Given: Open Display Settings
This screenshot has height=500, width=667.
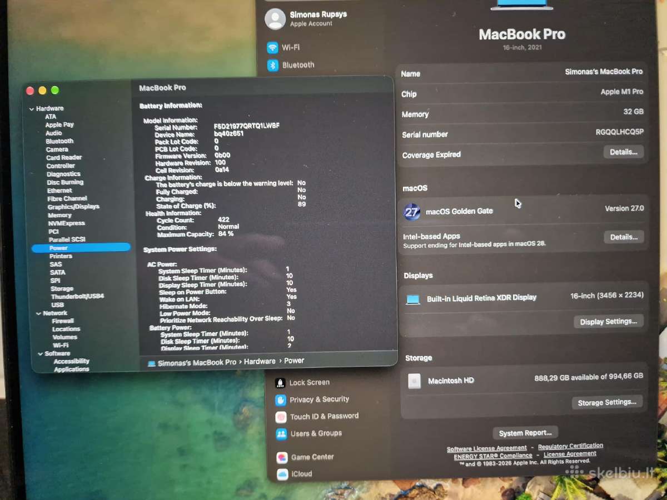Looking at the screenshot, I should point(609,322).
